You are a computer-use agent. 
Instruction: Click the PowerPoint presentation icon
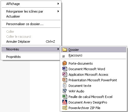pyautogui.click(x=64, y=80)
